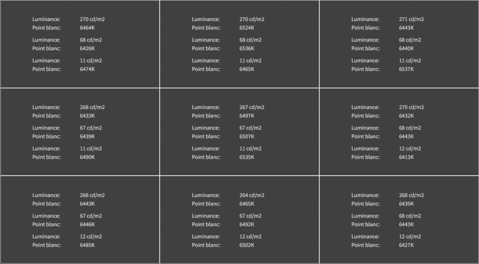
Task: Click the 6507K white point reading
Action: [x=247, y=136]
